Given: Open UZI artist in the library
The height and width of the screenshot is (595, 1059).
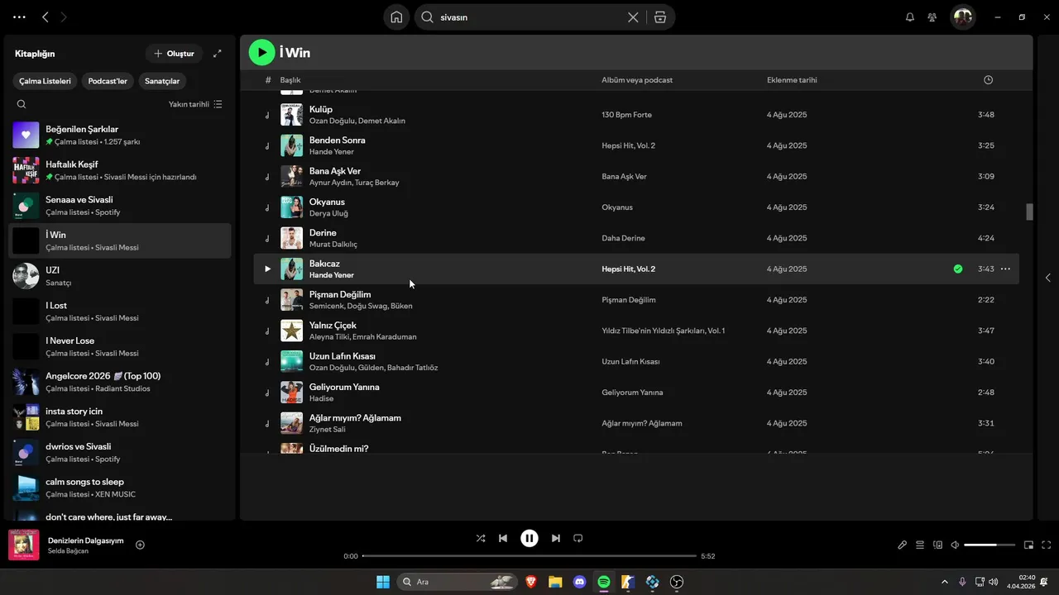Looking at the screenshot, I should point(120,276).
